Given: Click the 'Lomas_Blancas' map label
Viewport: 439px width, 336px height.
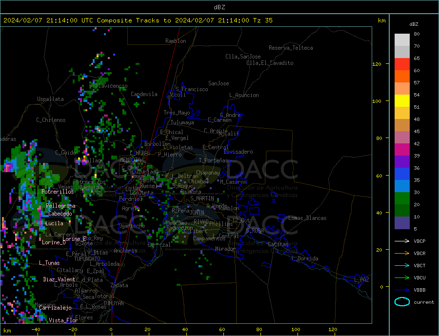Looking at the screenshot, I should click(x=307, y=218).
